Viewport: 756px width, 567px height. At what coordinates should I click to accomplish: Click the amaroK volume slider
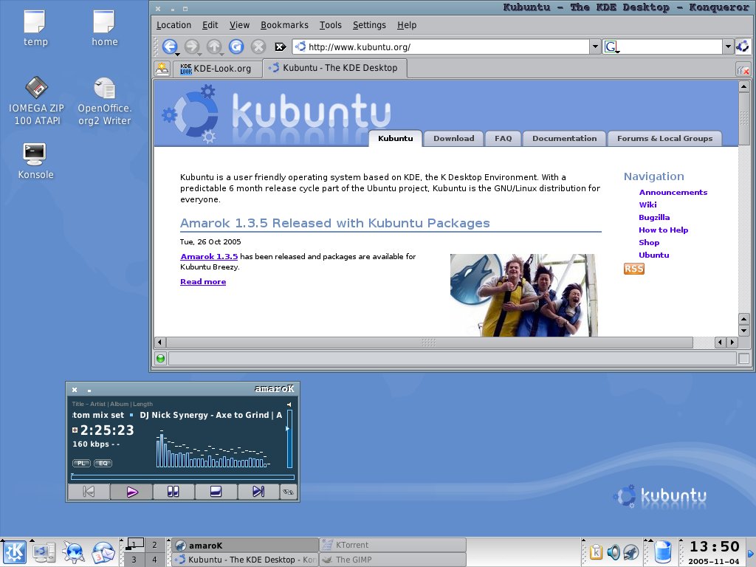pos(289,439)
